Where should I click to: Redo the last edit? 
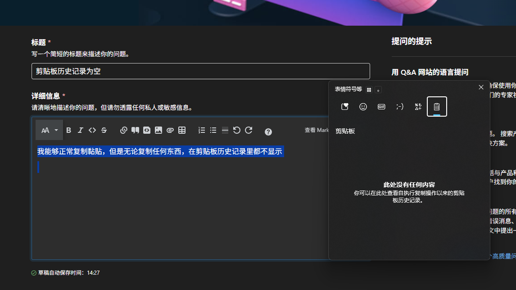[x=249, y=130]
